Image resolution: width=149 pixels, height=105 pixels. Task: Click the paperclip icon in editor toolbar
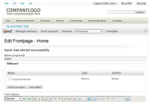(65, 99)
